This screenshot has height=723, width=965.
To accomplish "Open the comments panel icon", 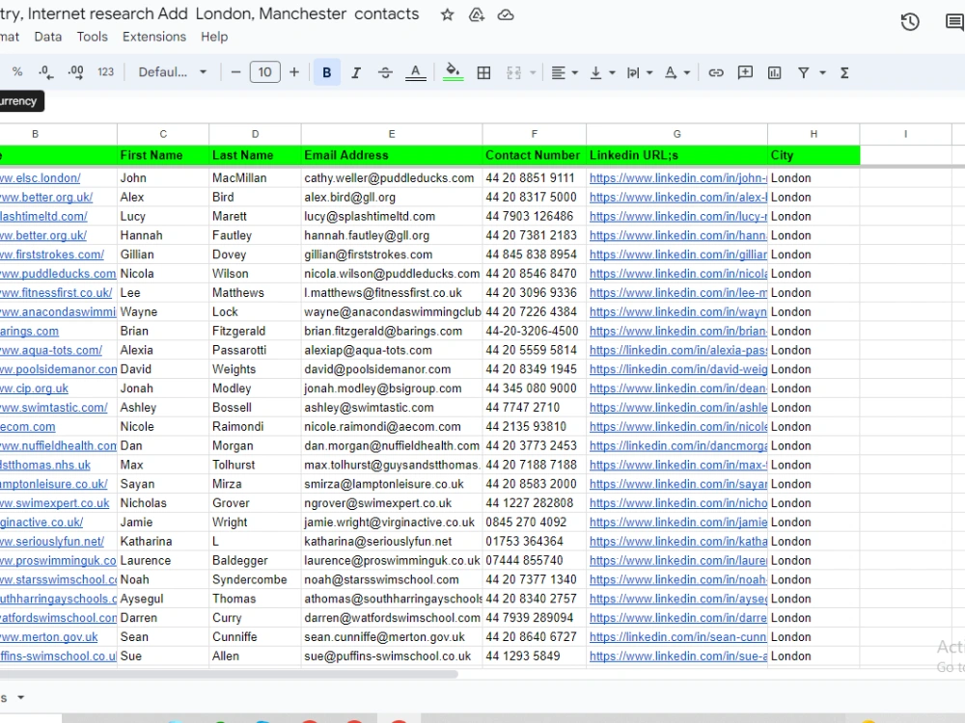I will click(954, 22).
